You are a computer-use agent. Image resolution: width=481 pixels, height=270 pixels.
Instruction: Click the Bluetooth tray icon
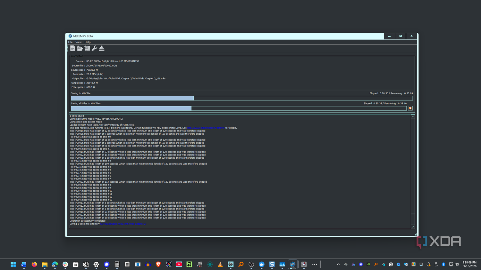click(x=444, y=264)
